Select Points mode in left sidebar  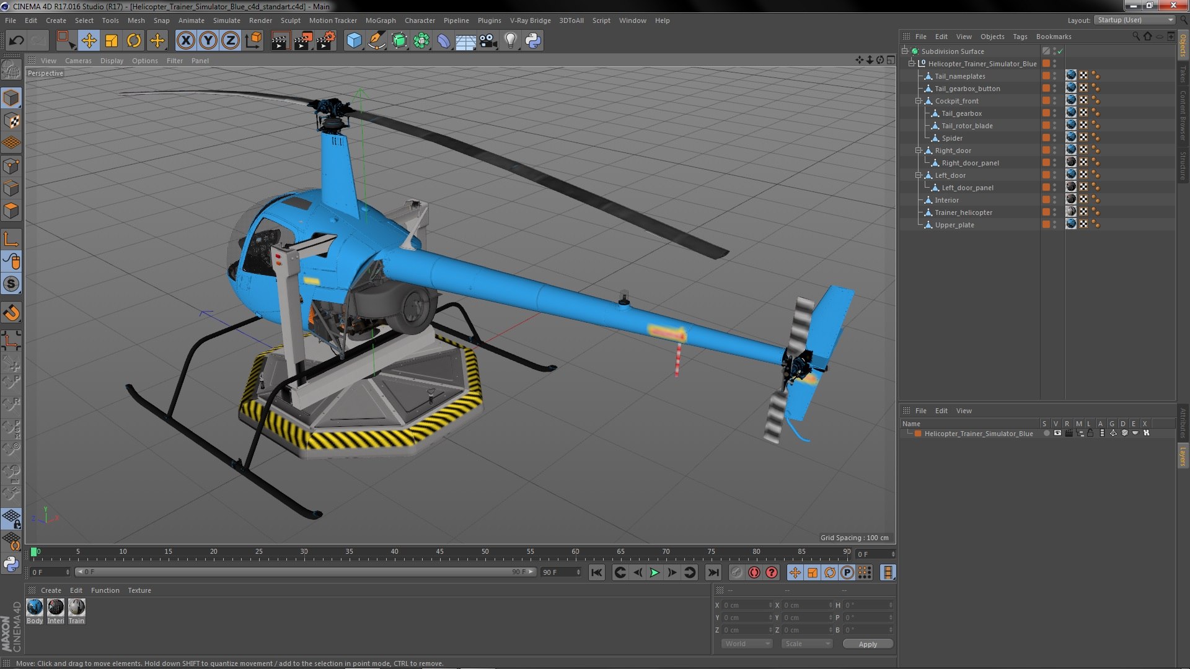pyautogui.click(x=11, y=166)
